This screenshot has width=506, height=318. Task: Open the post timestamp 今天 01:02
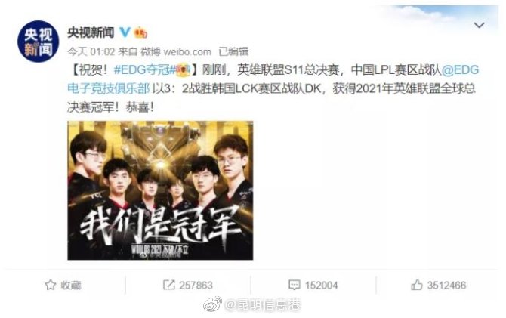(91, 51)
